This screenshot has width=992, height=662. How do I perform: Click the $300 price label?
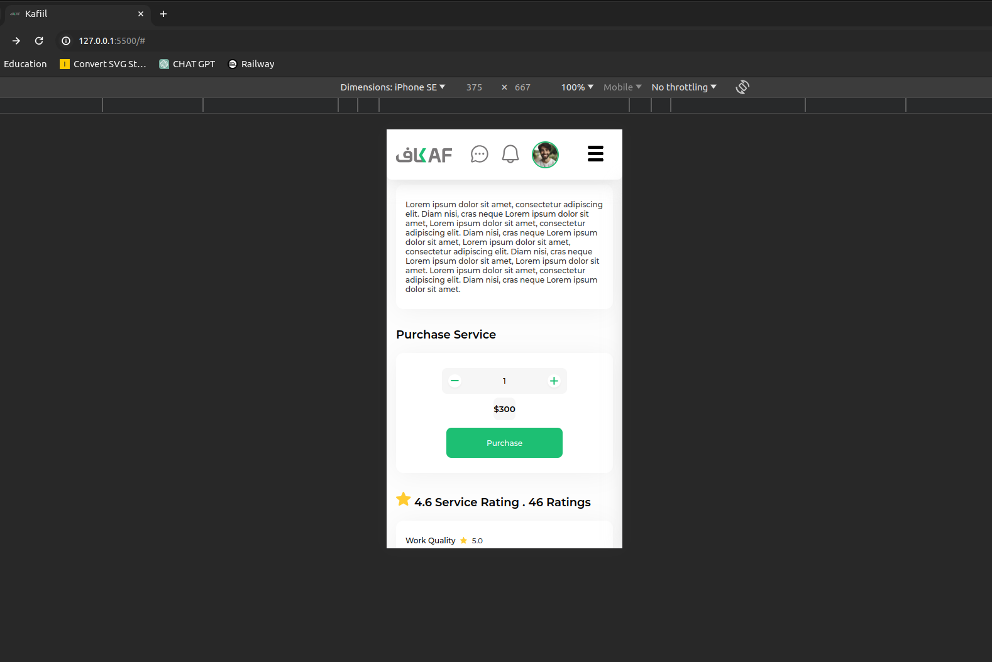point(504,409)
